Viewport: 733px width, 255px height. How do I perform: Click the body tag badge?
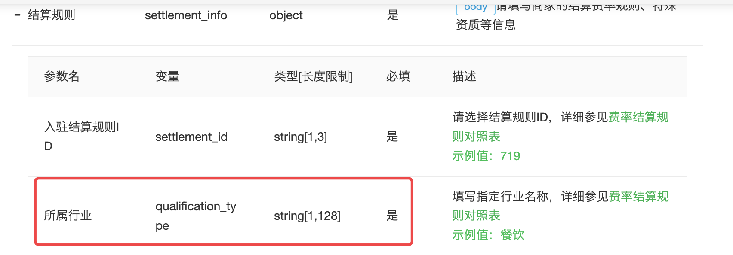click(x=475, y=8)
